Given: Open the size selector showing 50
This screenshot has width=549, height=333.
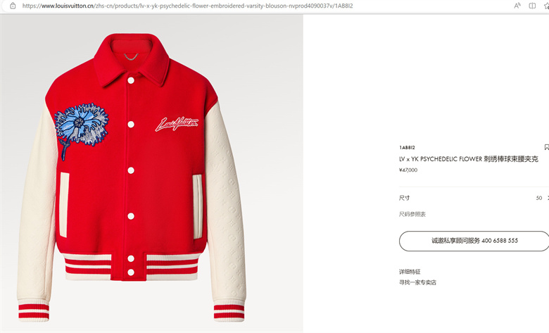Looking at the screenshot, I should point(539,198).
